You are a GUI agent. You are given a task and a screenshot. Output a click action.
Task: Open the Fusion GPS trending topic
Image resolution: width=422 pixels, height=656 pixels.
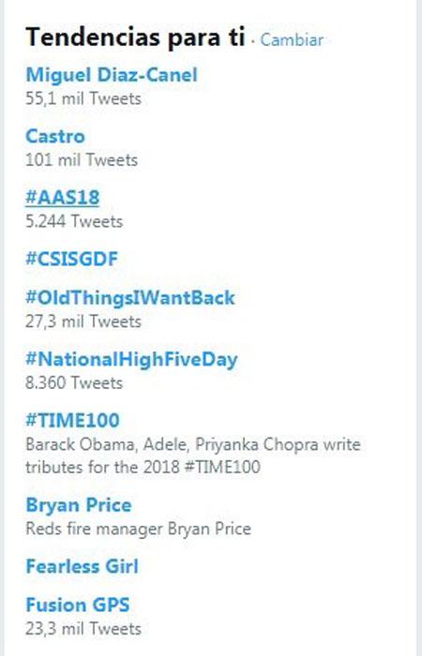(78, 605)
